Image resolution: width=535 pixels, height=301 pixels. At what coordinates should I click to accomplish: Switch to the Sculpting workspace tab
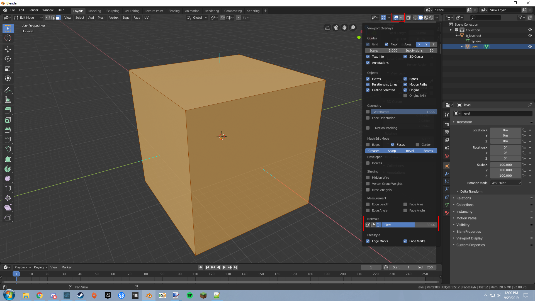click(x=113, y=11)
